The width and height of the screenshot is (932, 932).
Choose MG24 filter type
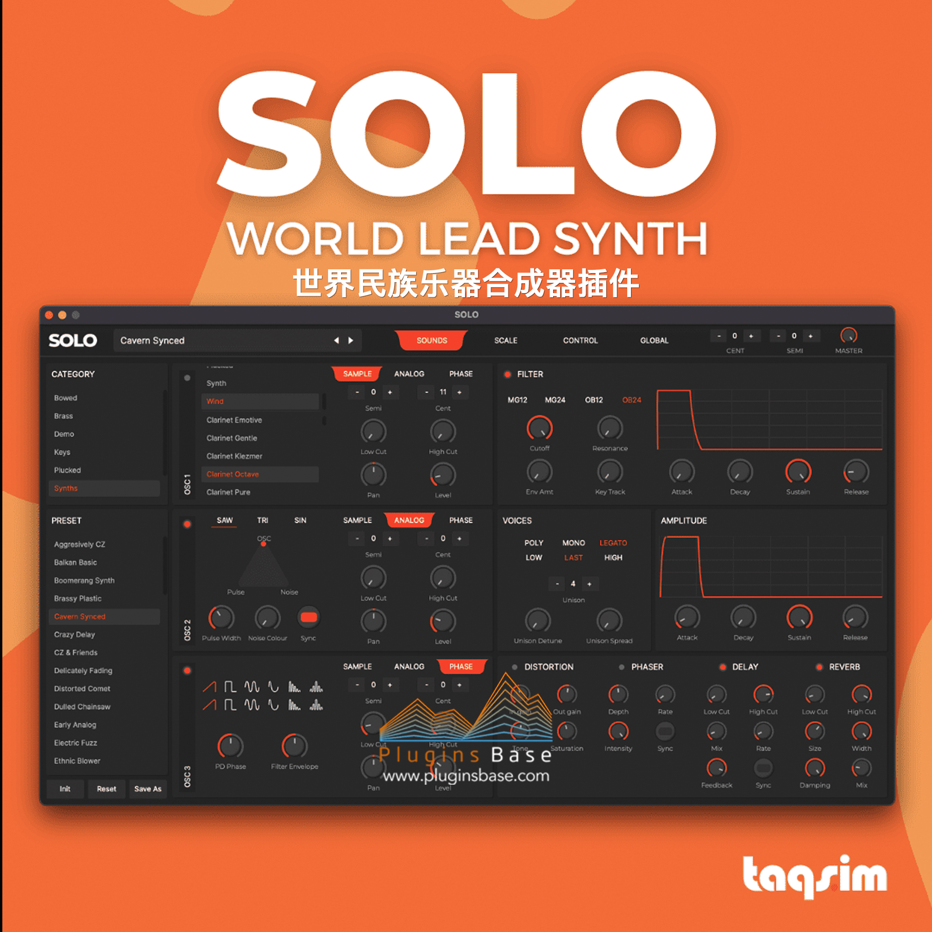pyautogui.click(x=555, y=400)
